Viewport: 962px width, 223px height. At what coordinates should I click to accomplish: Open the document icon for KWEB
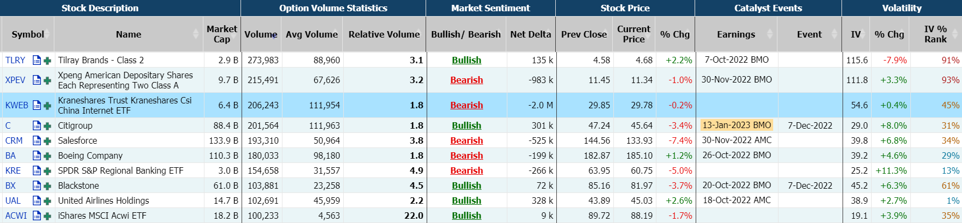37,106
